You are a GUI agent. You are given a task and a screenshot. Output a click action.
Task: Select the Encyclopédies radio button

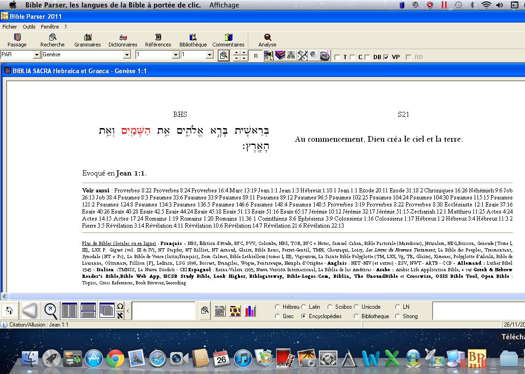point(304,316)
